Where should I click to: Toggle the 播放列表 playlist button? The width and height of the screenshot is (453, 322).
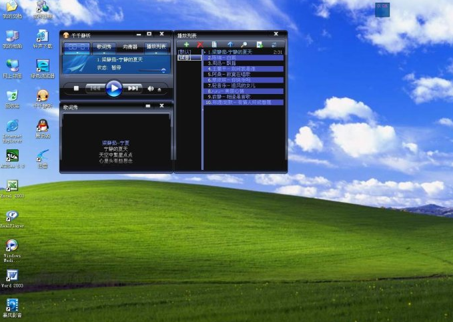[156, 47]
